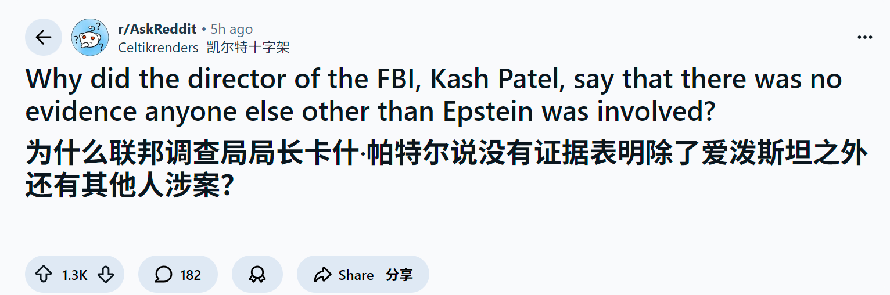Click the "5h ago" post timestamp

232,29
